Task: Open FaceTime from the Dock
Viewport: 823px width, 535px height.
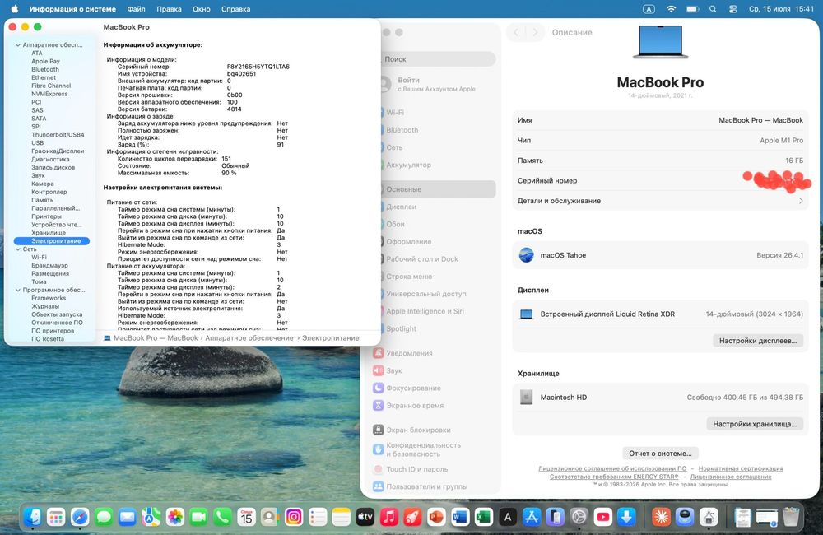Action: pyautogui.click(x=199, y=517)
